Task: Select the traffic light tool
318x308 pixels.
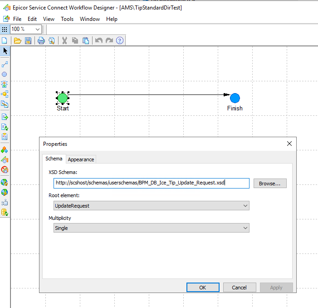Action: 5,84
